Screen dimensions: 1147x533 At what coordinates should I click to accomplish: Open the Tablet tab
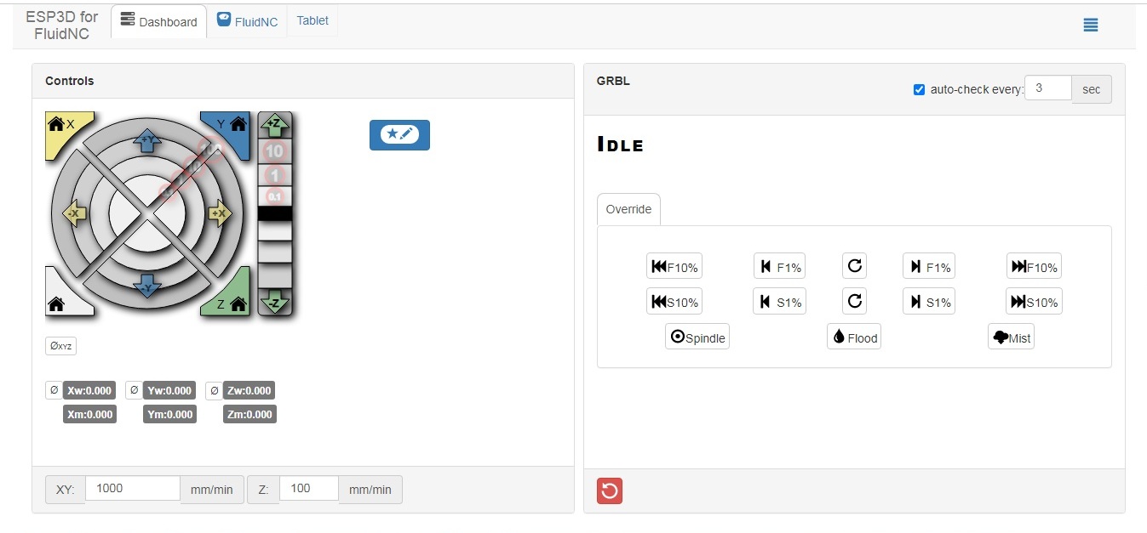coord(313,20)
